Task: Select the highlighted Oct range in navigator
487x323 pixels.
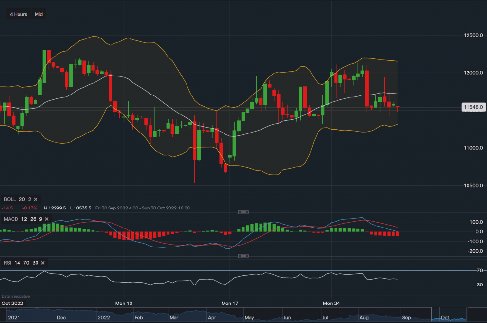Action: pos(449,315)
